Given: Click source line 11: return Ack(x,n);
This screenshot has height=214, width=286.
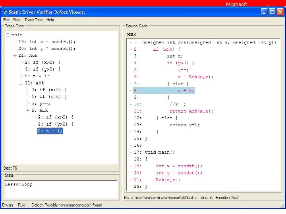Looking at the screenshot, I should click(x=174, y=111).
